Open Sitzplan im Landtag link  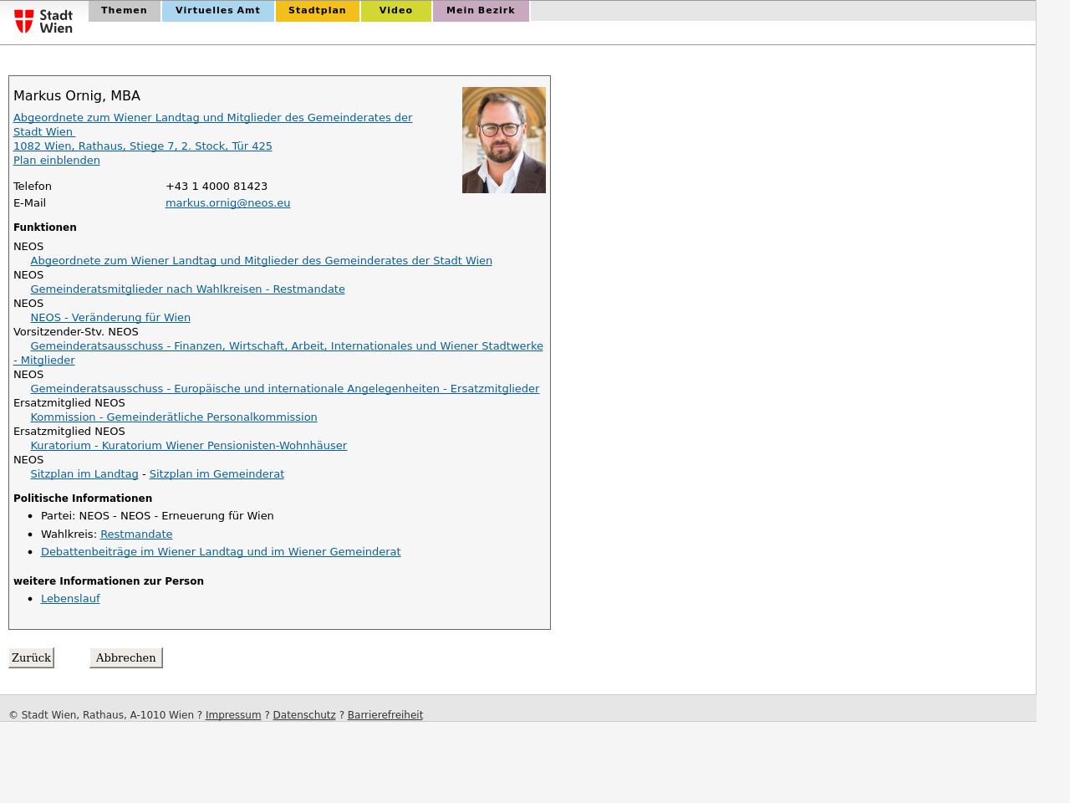[84, 473]
